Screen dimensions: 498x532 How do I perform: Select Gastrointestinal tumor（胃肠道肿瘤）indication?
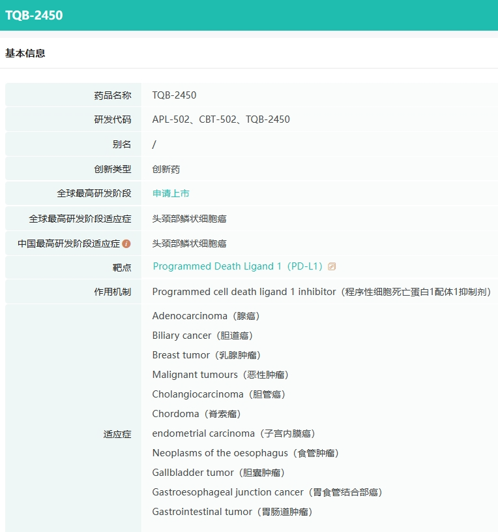coord(233,512)
